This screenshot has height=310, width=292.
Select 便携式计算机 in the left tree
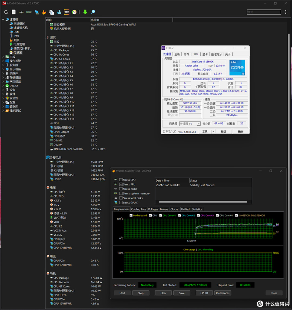22,48
